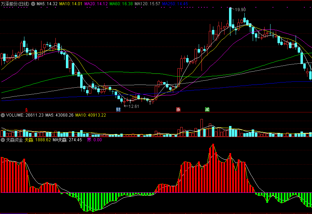Viewport: 312px width, 214px height.
Task: Click the 减 info marker icon
Action: [x=207, y=110]
